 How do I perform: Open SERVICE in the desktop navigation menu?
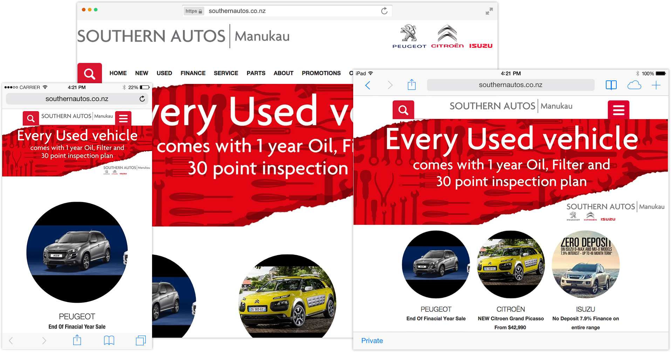tap(226, 73)
